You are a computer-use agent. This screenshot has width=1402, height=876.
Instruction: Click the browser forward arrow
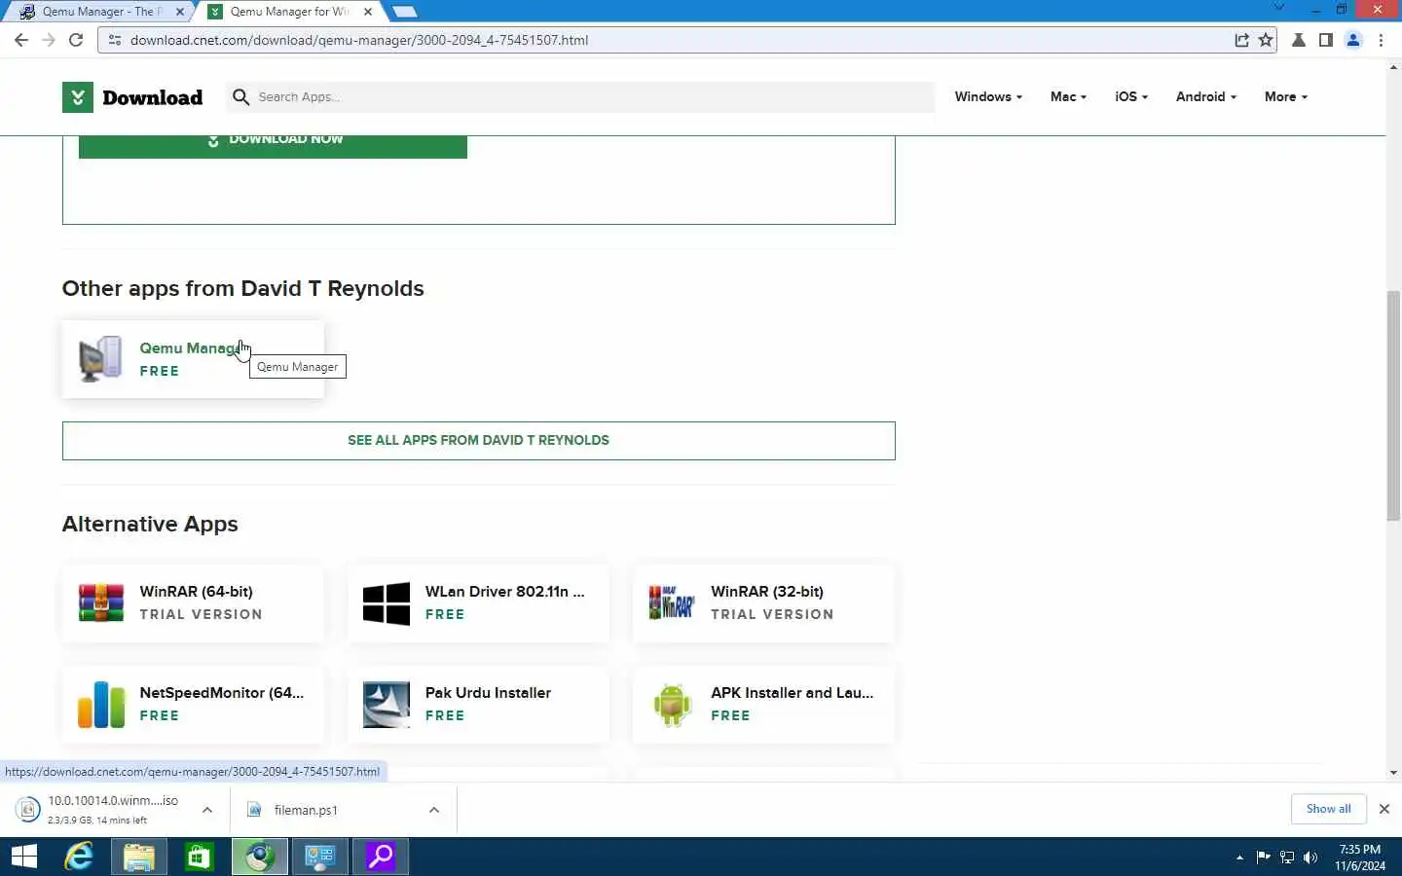[49, 40]
